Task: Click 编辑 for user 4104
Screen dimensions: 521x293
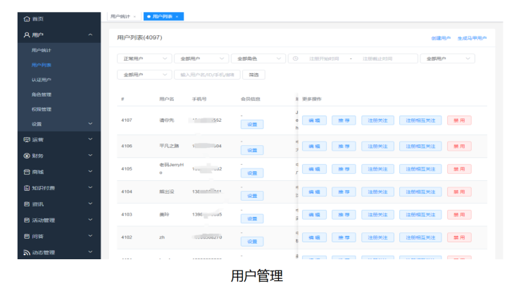Action: point(314,192)
